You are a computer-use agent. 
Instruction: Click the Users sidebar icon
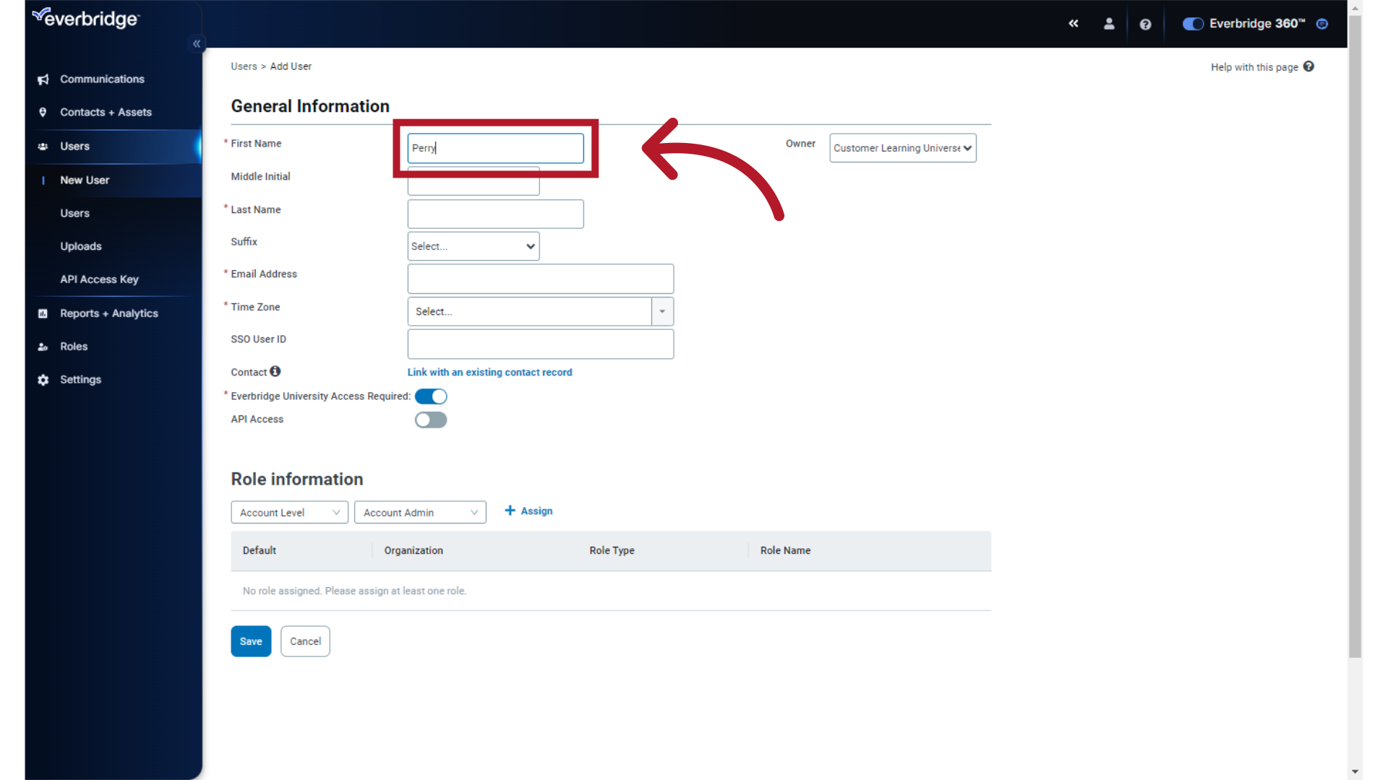point(43,146)
